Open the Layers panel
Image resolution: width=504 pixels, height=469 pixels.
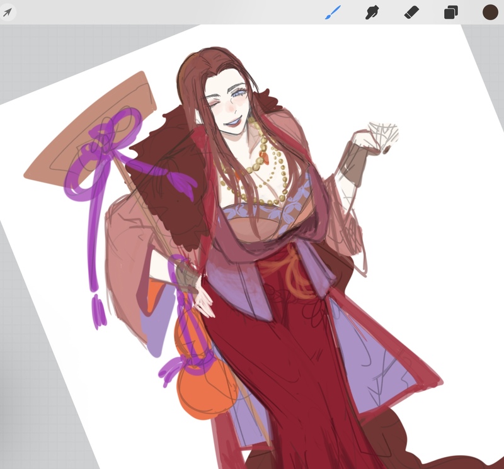click(451, 12)
